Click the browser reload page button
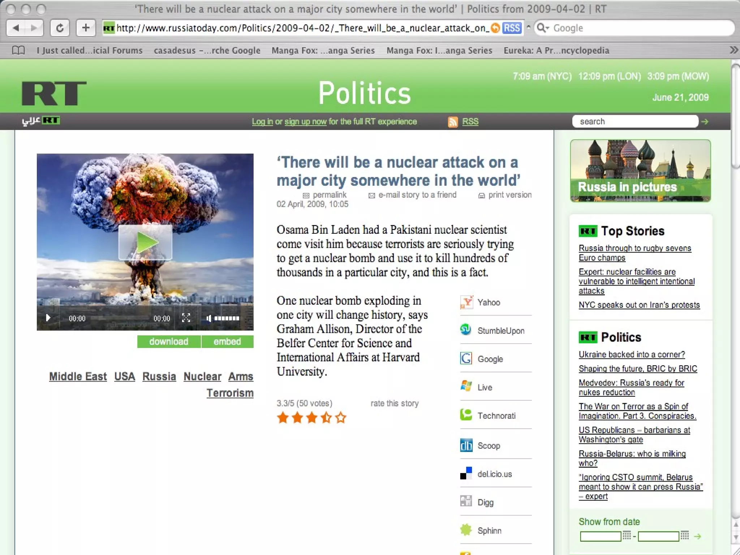 [60, 28]
